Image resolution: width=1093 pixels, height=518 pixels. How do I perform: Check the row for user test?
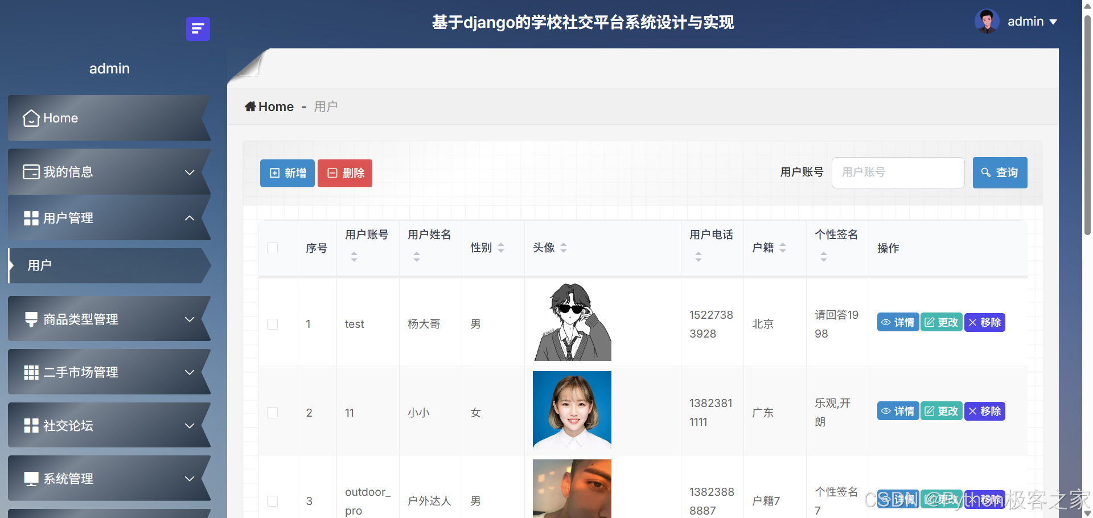click(x=273, y=324)
